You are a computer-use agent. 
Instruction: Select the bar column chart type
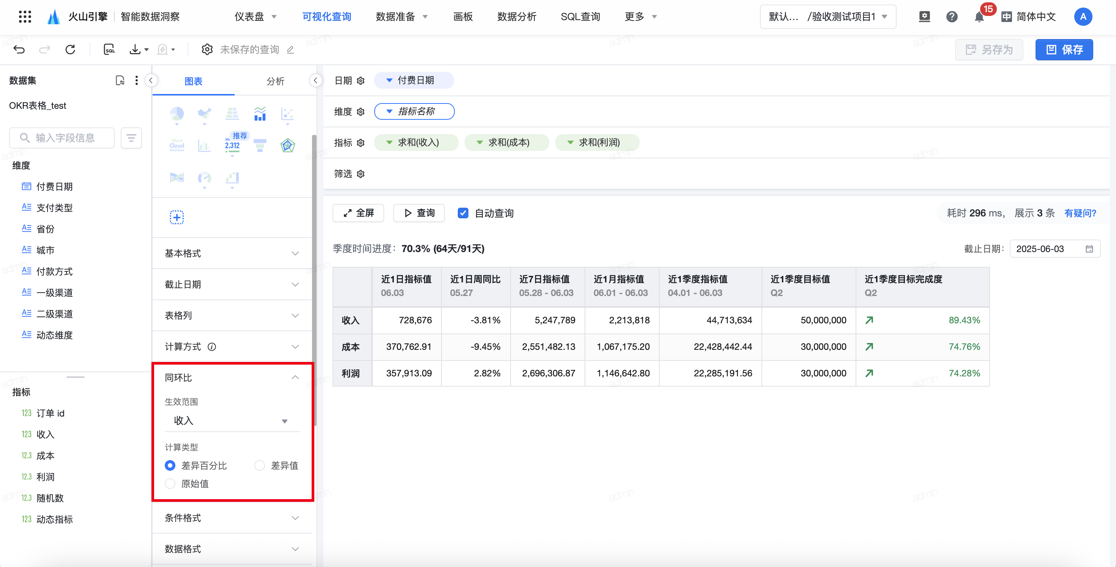(204, 145)
